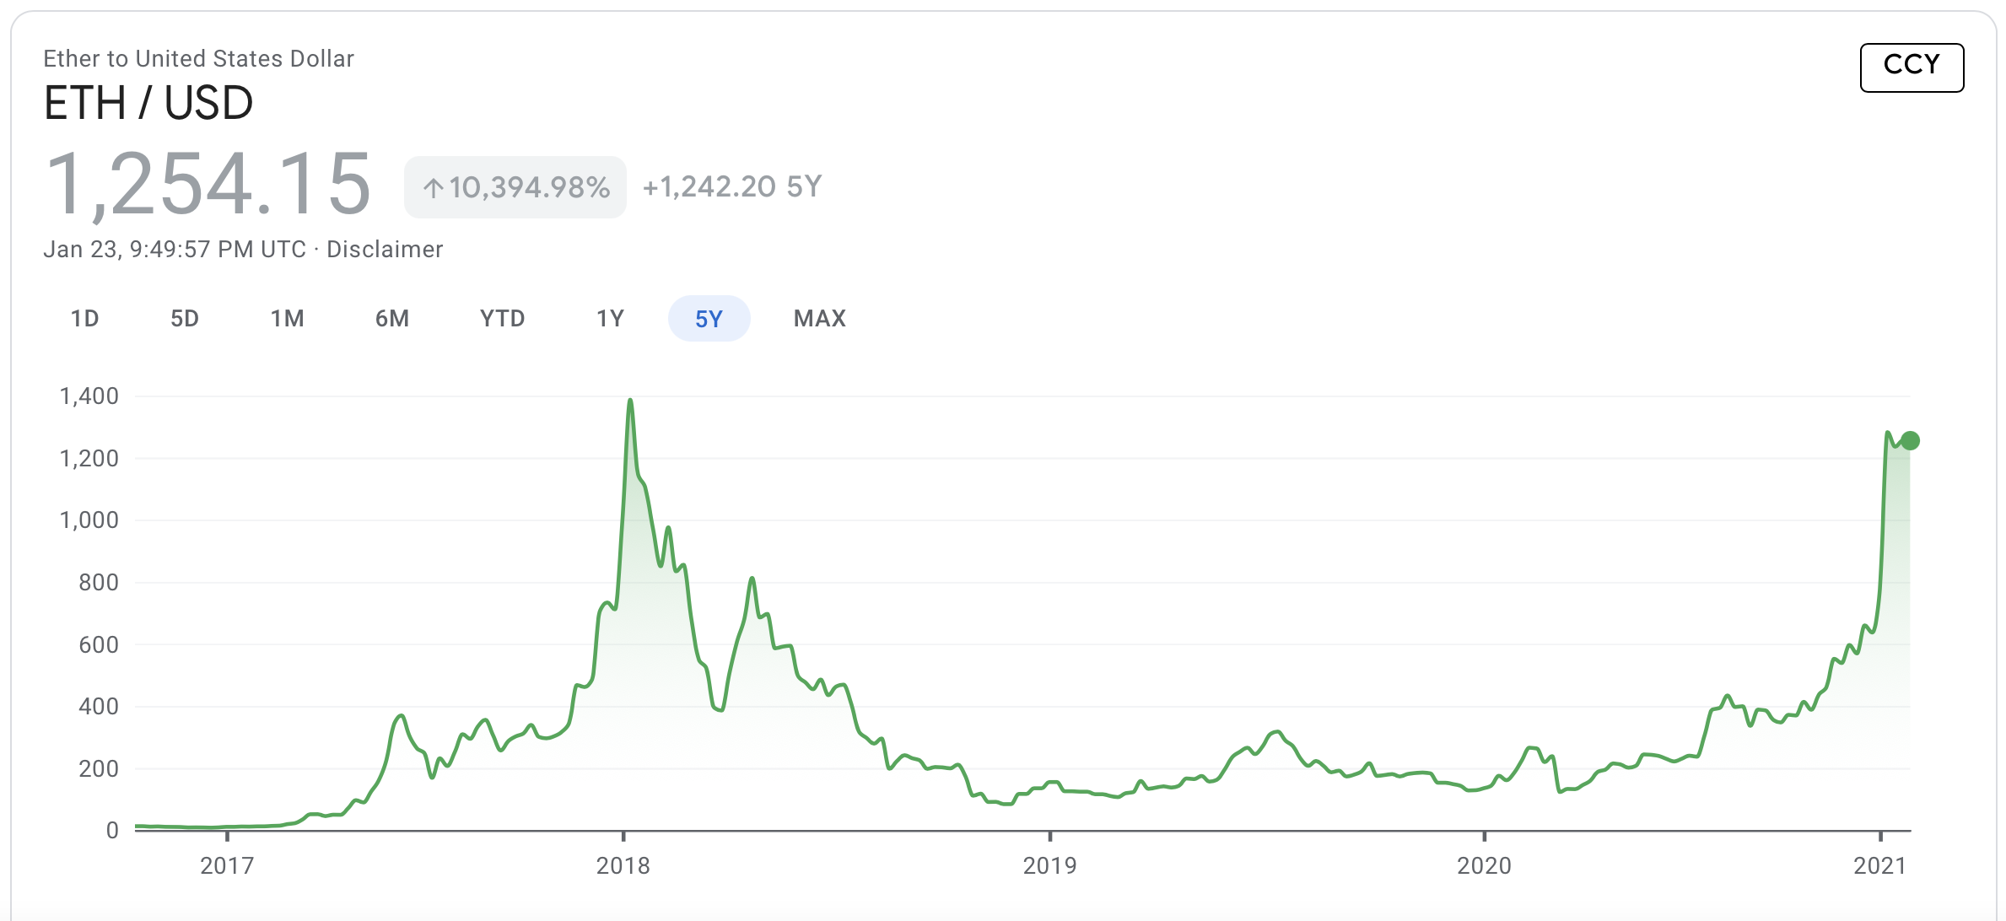Click the 2017 x-axis tick marker
Viewport: 2006px width, 921px height.
(227, 835)
